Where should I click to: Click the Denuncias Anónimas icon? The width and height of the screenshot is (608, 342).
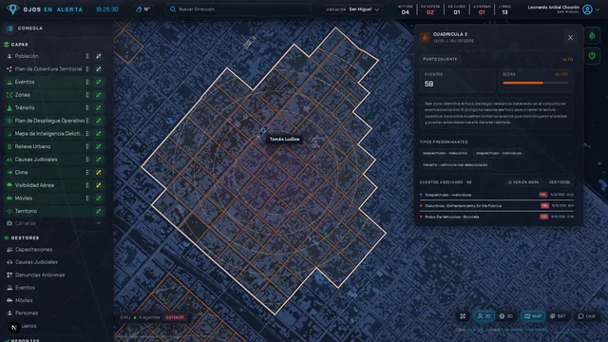pyautogui.click(x=9, y=275)
